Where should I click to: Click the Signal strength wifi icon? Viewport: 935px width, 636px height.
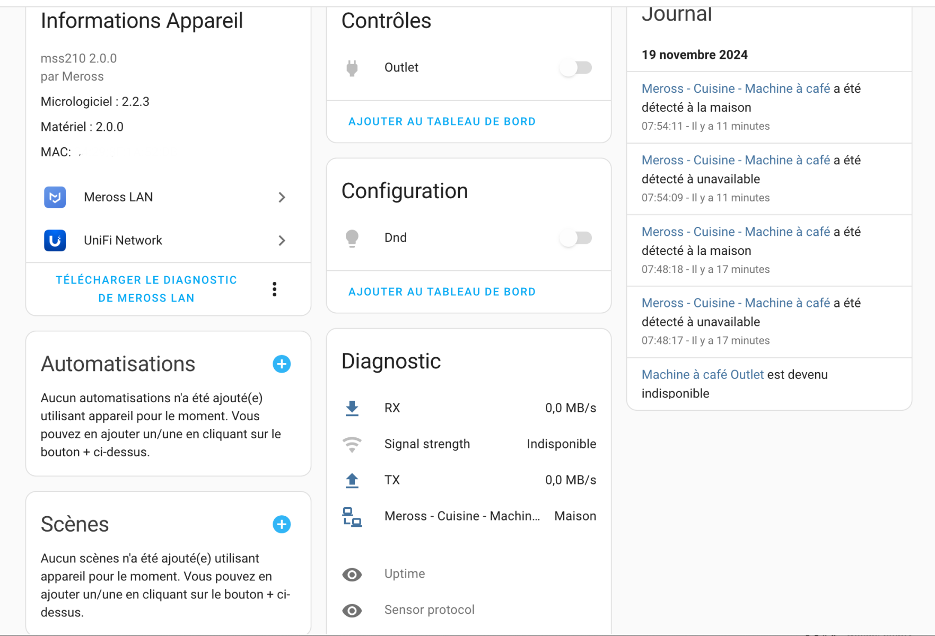[x=352, y=444]
